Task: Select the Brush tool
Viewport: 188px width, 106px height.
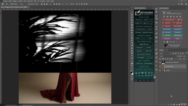Action: [x=132, y=35]
